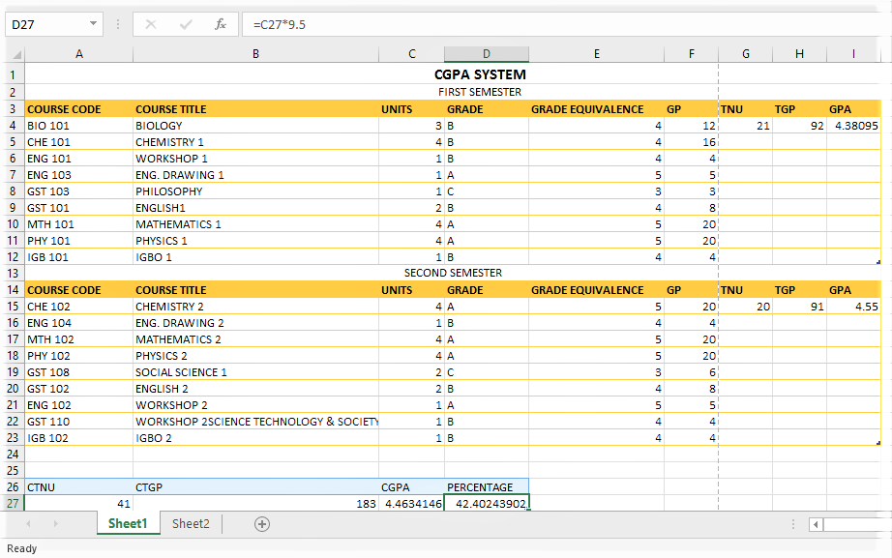Select cell containing GST 108
Screen dimensions: 892x558
coord(79,372)
